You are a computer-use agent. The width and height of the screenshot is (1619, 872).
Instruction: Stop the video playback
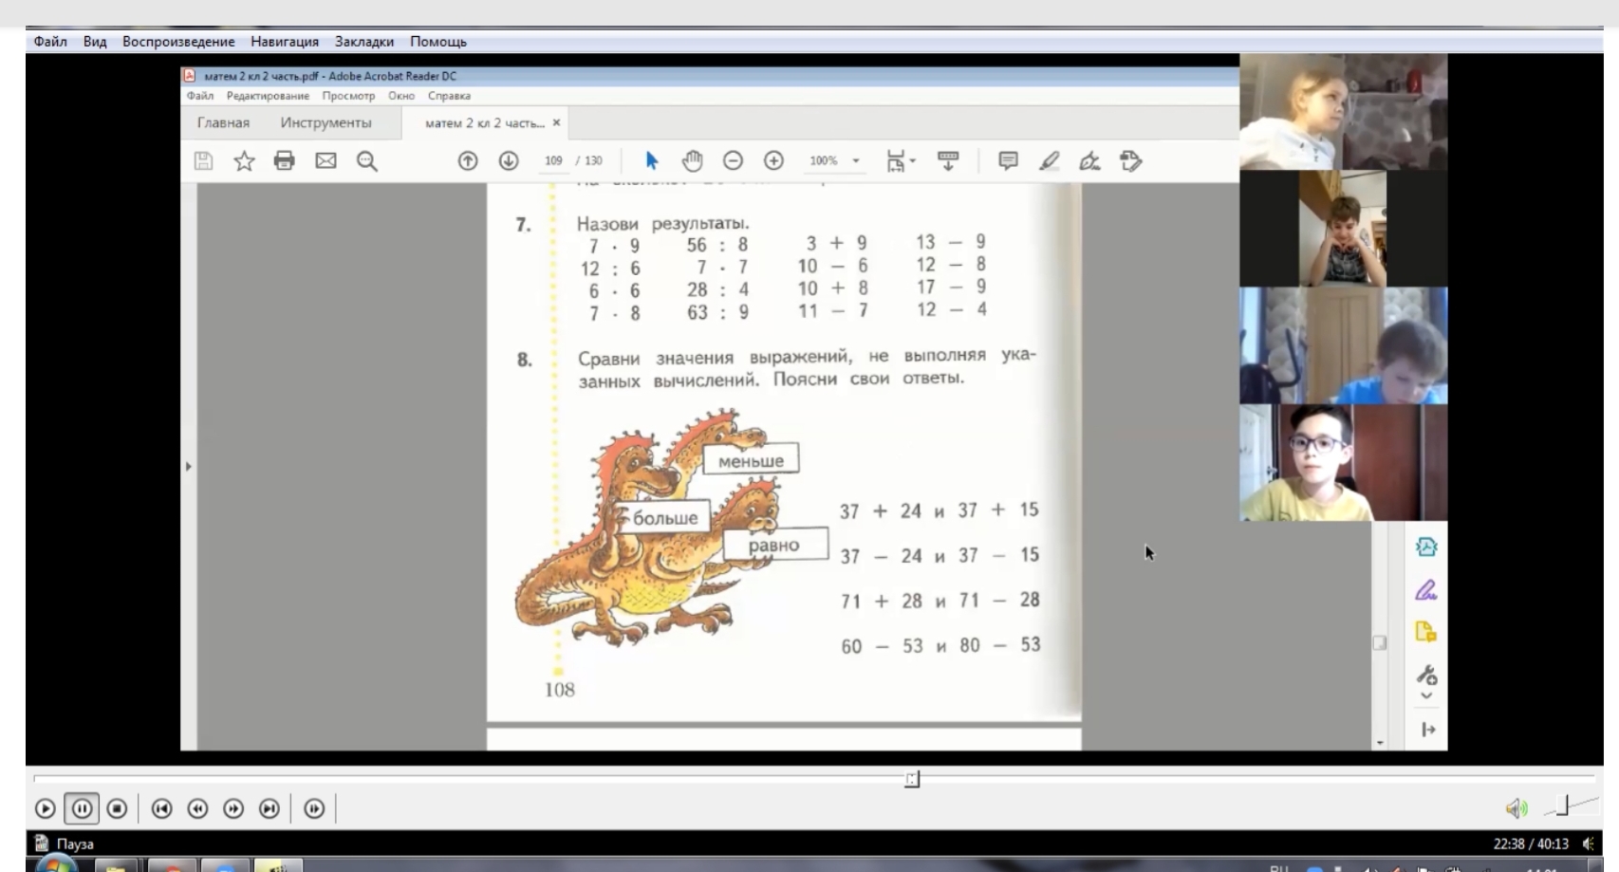(117, 808)
